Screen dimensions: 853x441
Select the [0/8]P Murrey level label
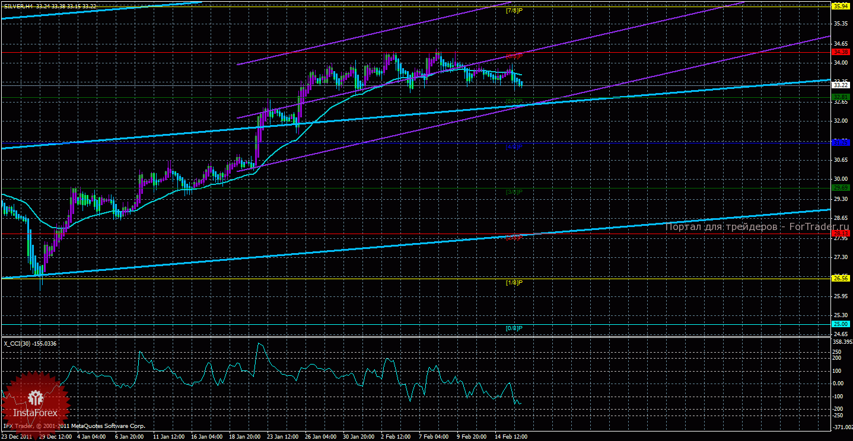[514, 328]
